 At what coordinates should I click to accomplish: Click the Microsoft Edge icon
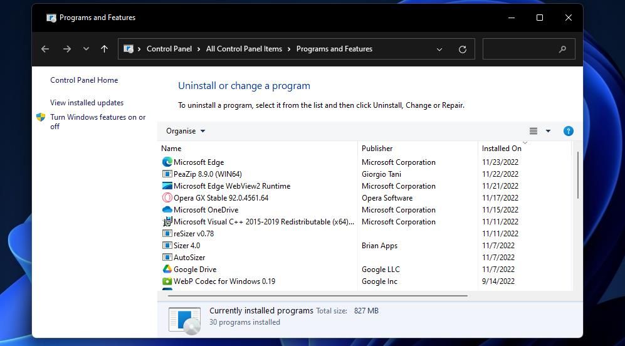coord(167,162)
